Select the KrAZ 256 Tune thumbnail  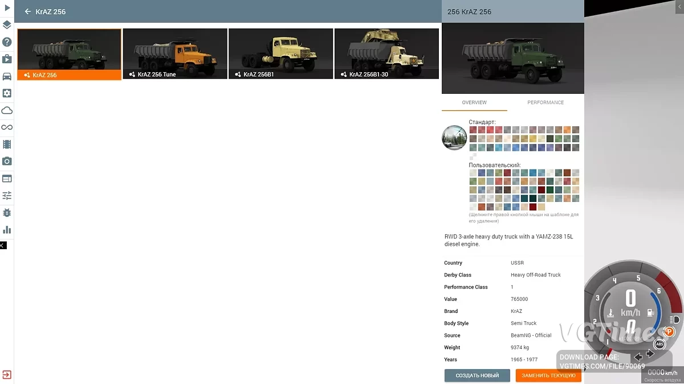(174, 53)
